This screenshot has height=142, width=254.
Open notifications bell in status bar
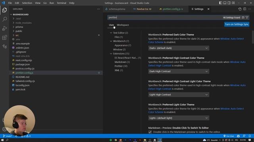[x=250, y=136]
